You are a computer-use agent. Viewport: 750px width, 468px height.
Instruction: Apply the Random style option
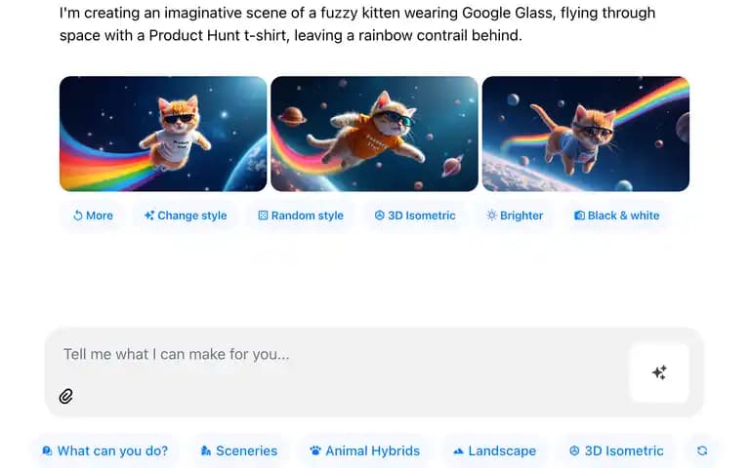coord(301,215)
